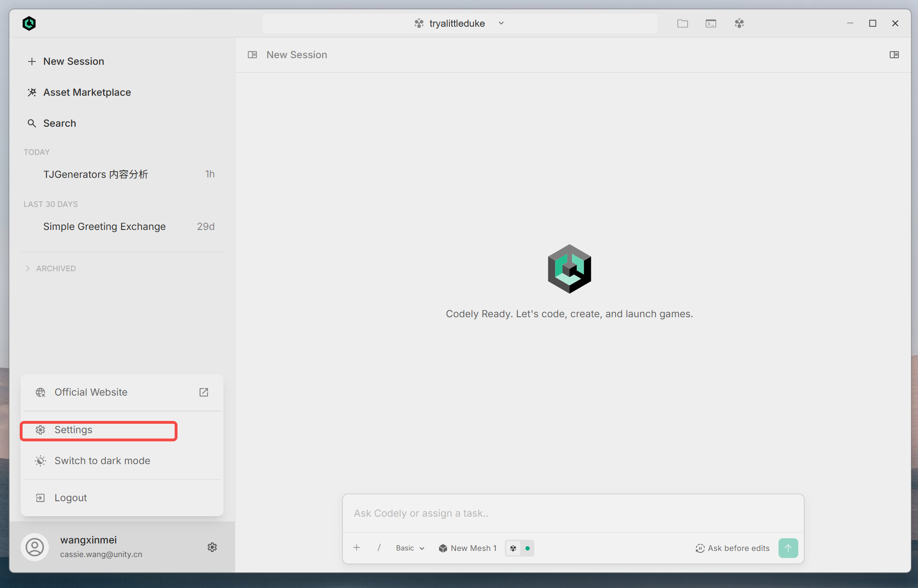Open the Simple Greeting Exchange session
The width and height of the screenshot is (918, 588).
point(122,227)
